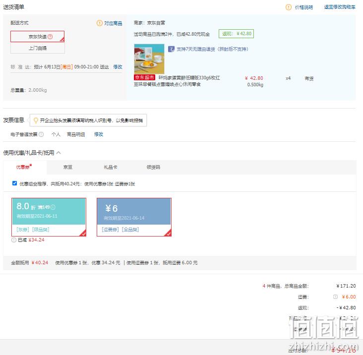363x355 pixels.
Task: Click the 总重量 2.000kg text
Action: 29,90
